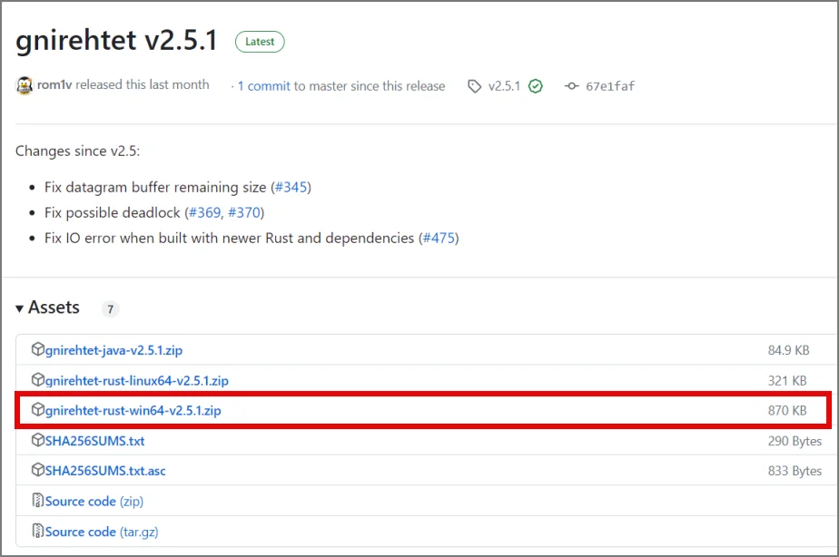839x557 pixels.
Task: Click package icon of gnirehtet-rust-win64-v2.5.1.zip
Action: [x=37, y=409]
